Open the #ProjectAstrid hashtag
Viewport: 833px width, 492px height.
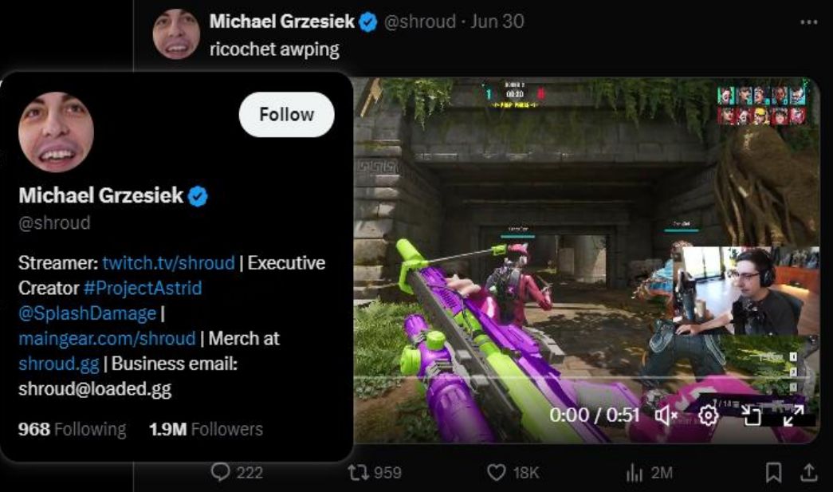tap(143, 288)
